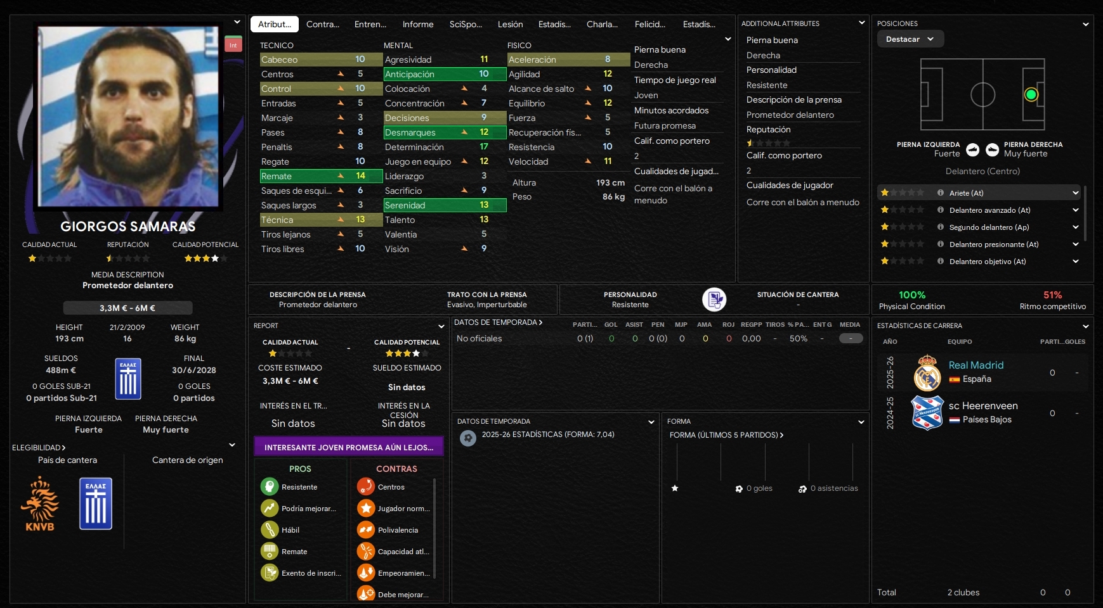Open the 2025-26 Estadísticas (Forma: 7,04) entry
1103x608 pixels.
tap(548, 434)
